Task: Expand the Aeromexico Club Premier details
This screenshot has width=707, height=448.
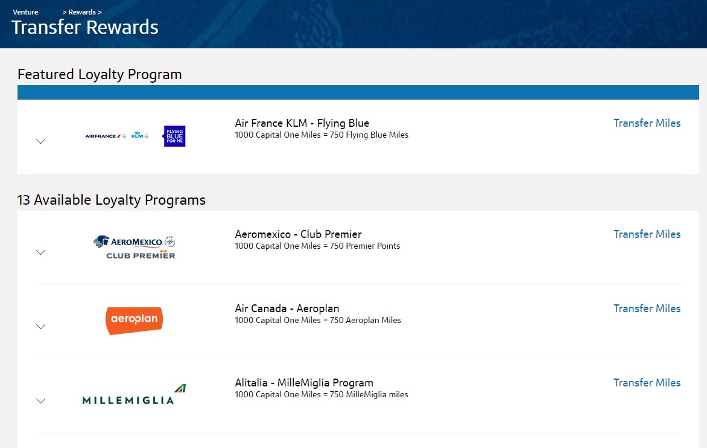Action: [x=40, y=252]
